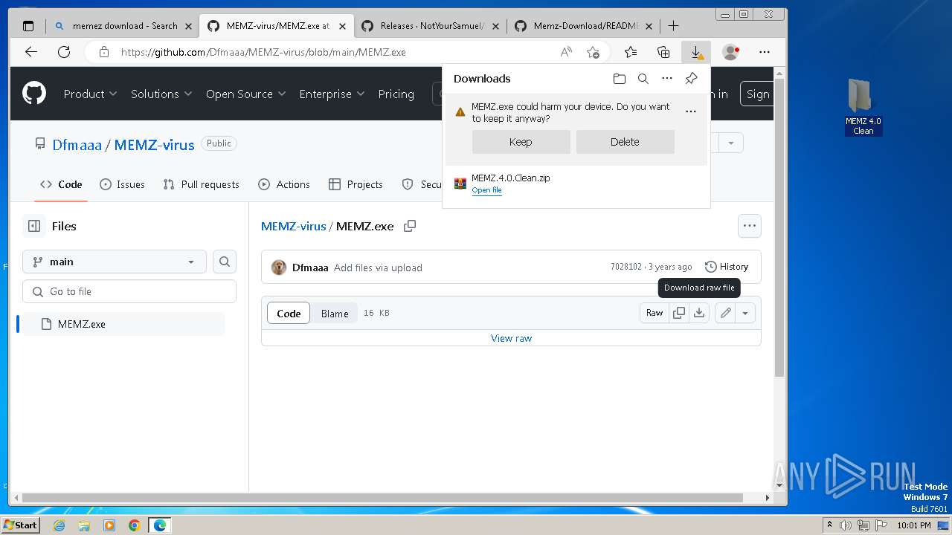The height and width of the screenshot is (535, 952).
Task: Open downloads folder icon in Downloads panel
Action: [x=619, y=79]
